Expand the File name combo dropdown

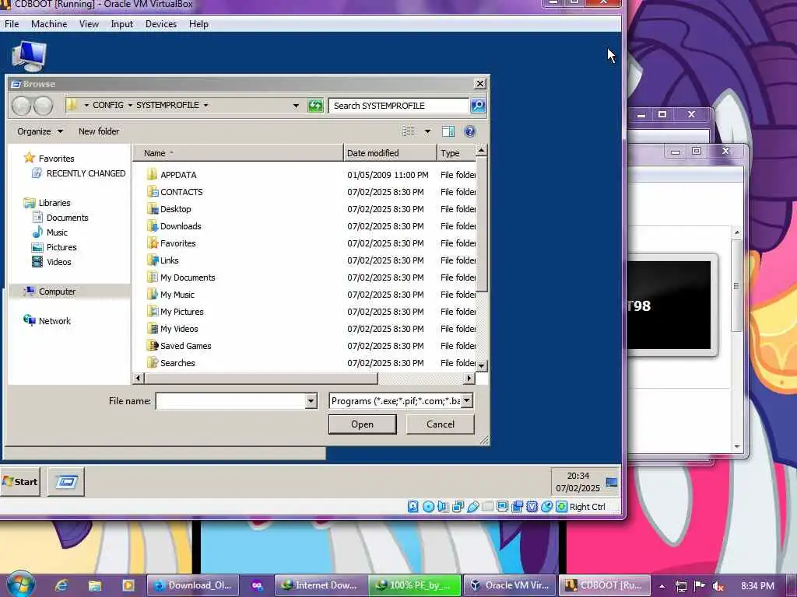[311, 401]
